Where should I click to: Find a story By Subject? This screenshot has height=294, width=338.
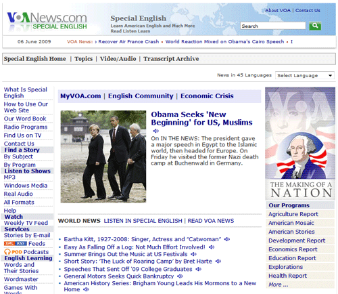pos(18,156)
